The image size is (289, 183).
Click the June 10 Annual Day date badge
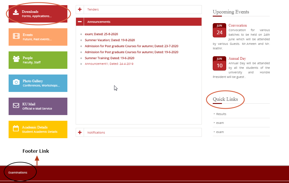point(219,63)
